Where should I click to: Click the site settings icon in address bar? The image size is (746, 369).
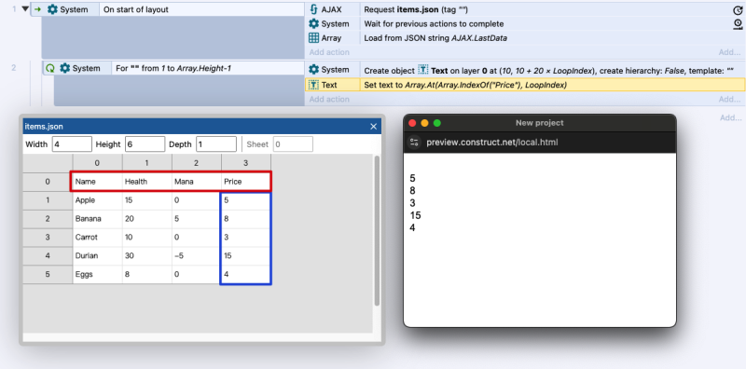(x=414, y=143)
